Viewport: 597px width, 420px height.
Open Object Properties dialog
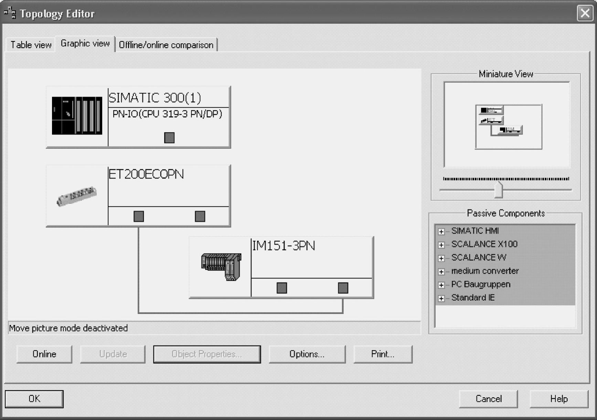click(207, 354)
